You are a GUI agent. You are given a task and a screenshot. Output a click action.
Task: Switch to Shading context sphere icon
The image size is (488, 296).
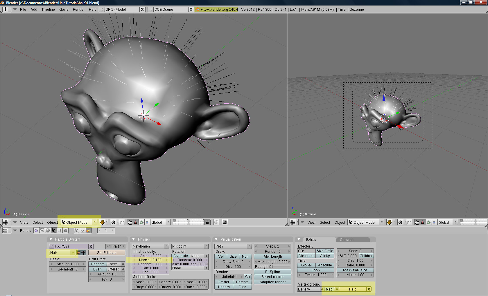[x=48, y=230]
